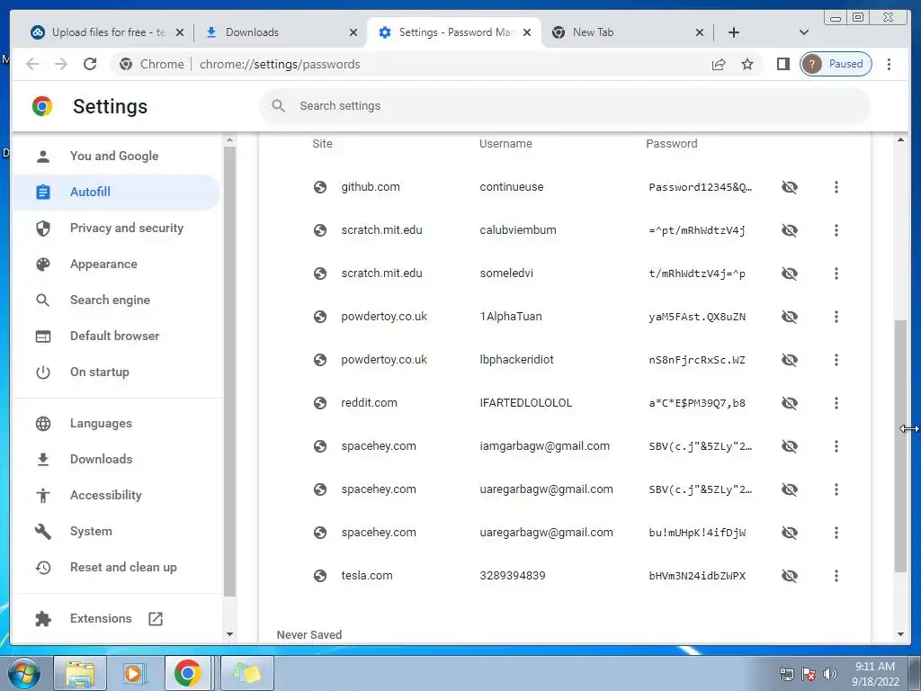
Task: Click the github.com site globe icon
Action: click(x=320, y=187)
